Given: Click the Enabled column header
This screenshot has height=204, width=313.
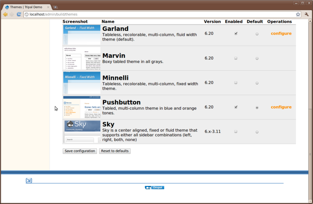Looking at the screenshot, I should [234, 21].
